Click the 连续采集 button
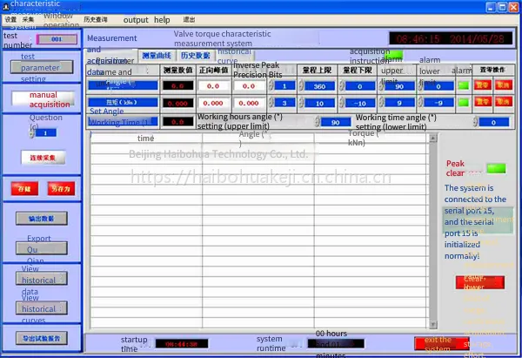 43,158
